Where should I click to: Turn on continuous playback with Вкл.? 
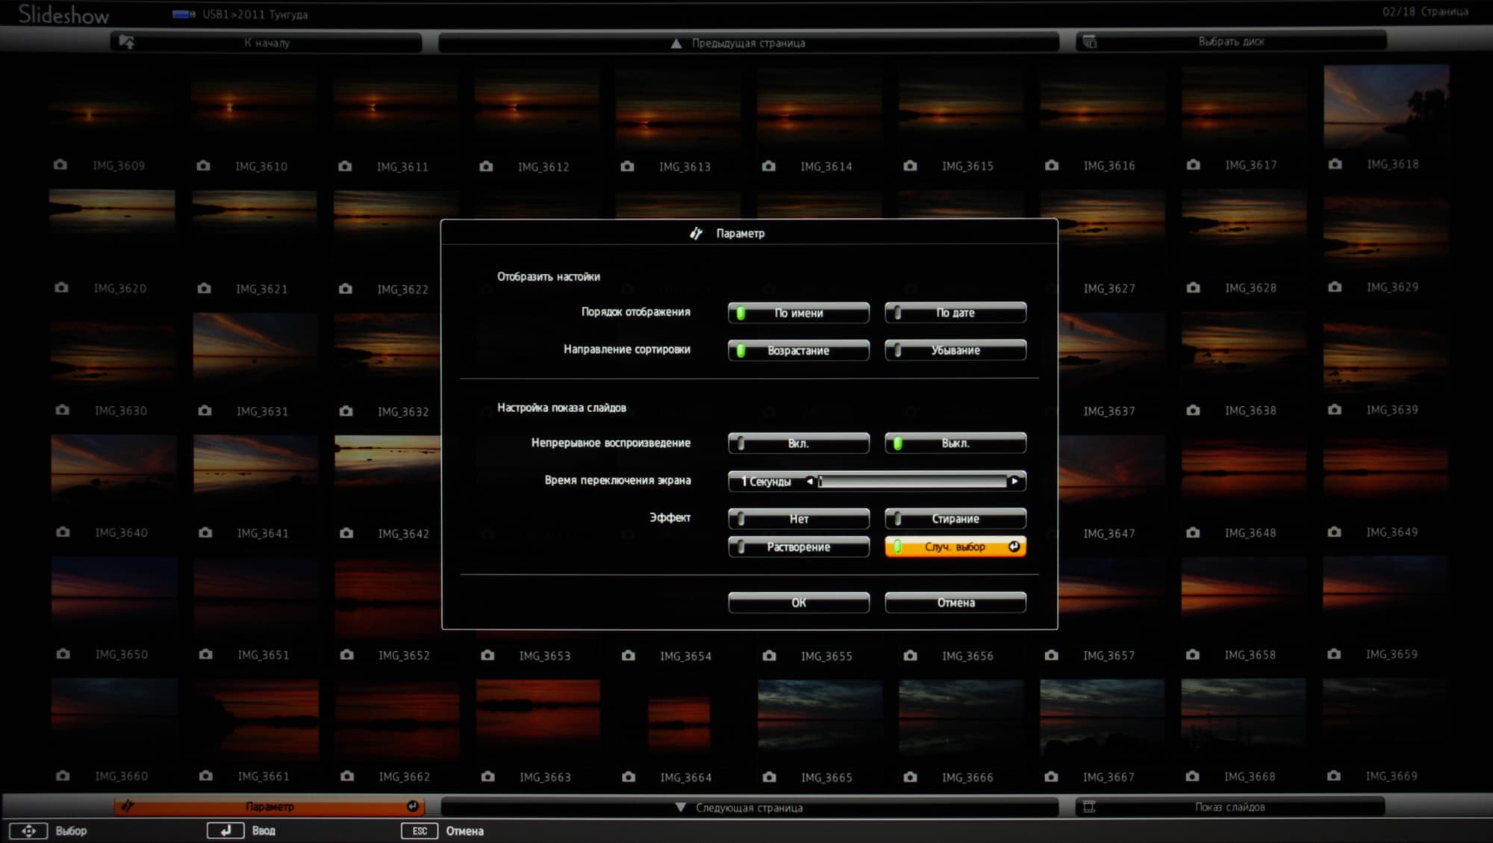coord(798,444)
